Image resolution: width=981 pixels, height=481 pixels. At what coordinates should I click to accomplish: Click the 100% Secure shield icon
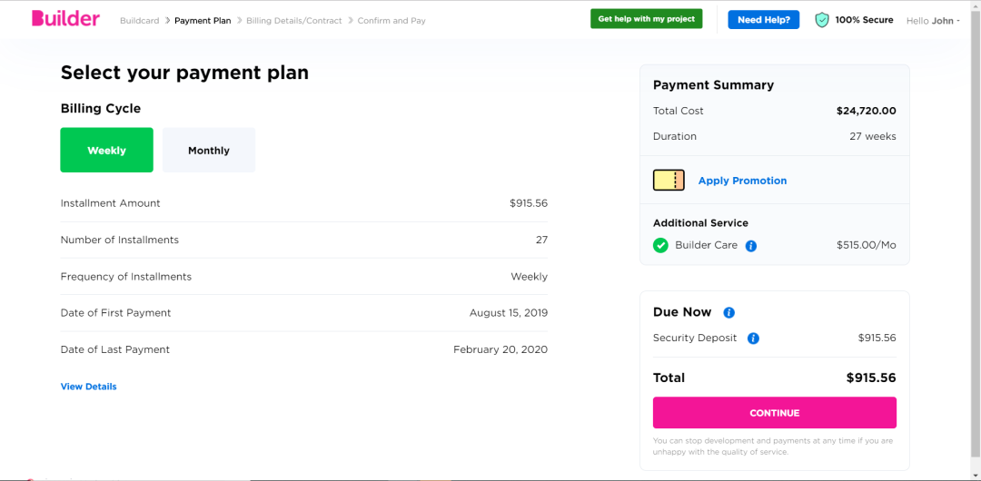tap(822, 20)
